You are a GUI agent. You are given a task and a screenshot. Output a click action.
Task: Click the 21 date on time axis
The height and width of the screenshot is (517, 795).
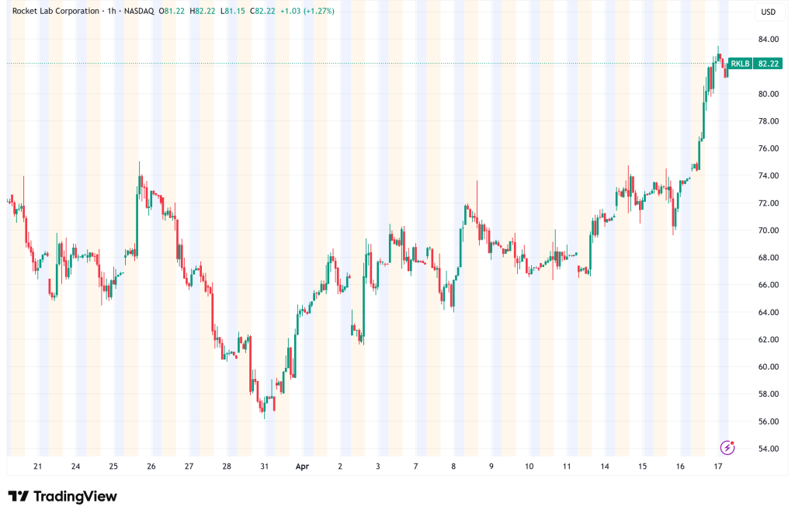(37, 467)
